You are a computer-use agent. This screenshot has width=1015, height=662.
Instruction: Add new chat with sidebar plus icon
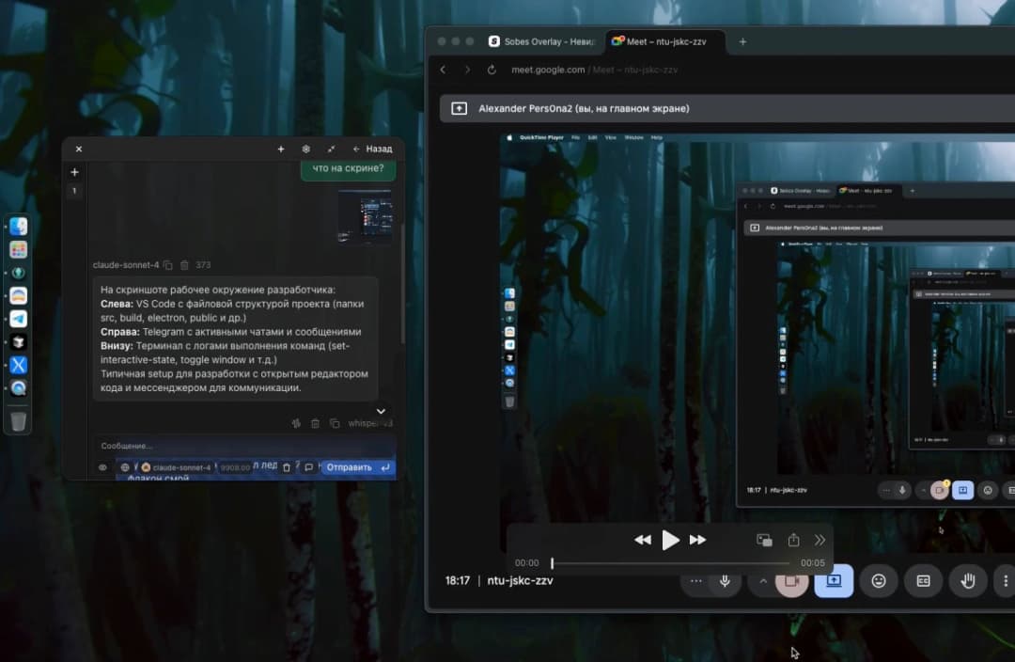pyautogui.click(x=74, y=172)
